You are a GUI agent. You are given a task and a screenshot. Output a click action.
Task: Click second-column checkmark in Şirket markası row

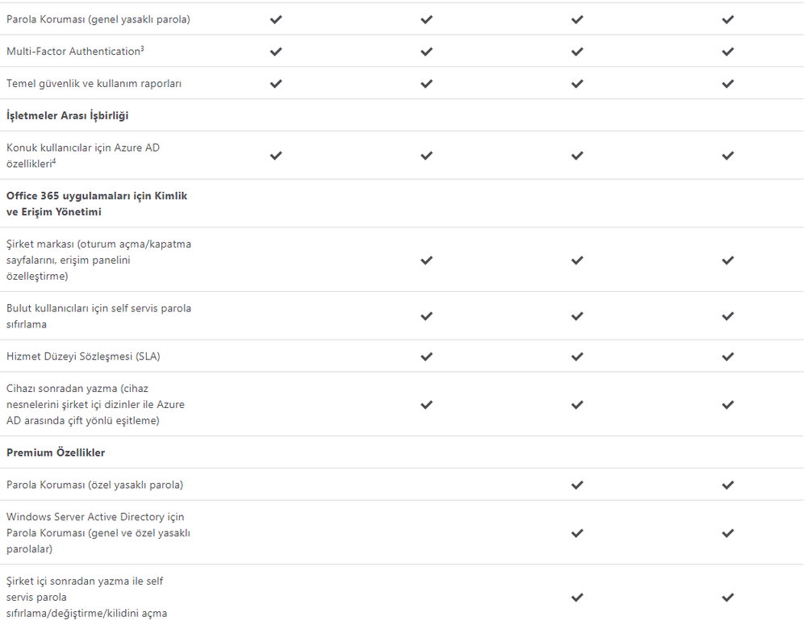(427, 260)
